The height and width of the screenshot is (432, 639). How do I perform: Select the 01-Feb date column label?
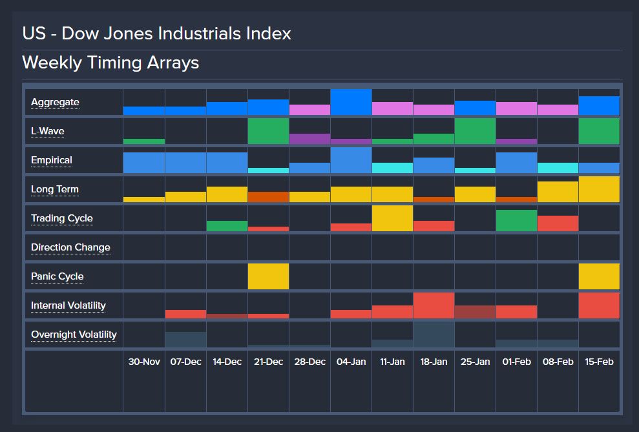pos(517,362)
